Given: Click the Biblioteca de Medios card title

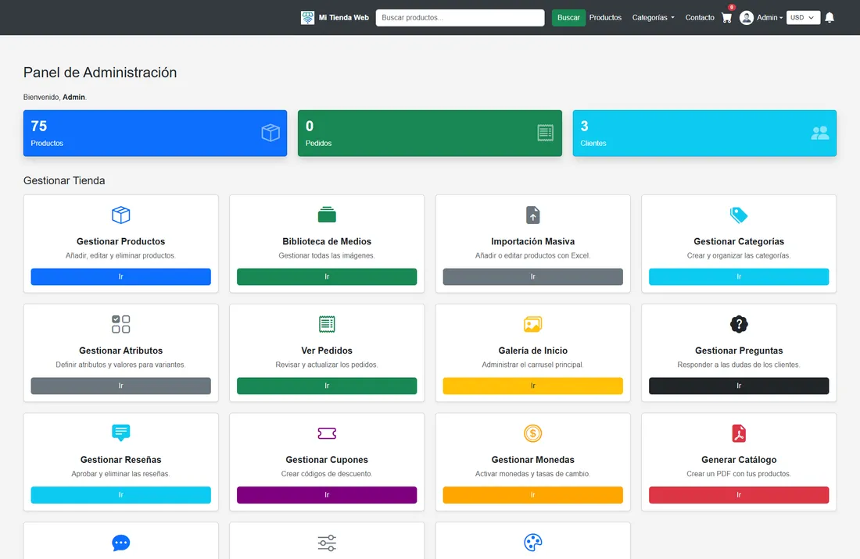Looking at the screenshot, I should (x=327, y=241).
